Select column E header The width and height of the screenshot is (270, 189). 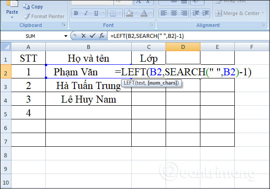pos(217,47)
